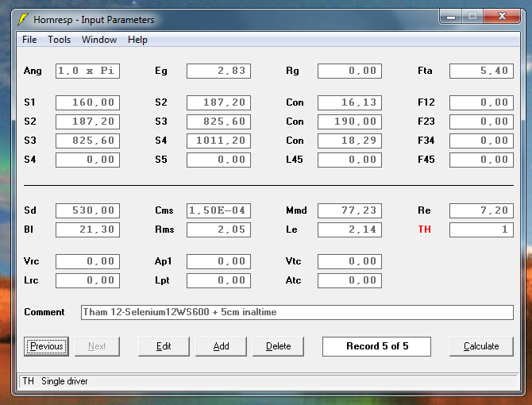This screenshot has width=532, height=405.
Task: Select the TH field showing 1
Action: [x=481, y=229]
